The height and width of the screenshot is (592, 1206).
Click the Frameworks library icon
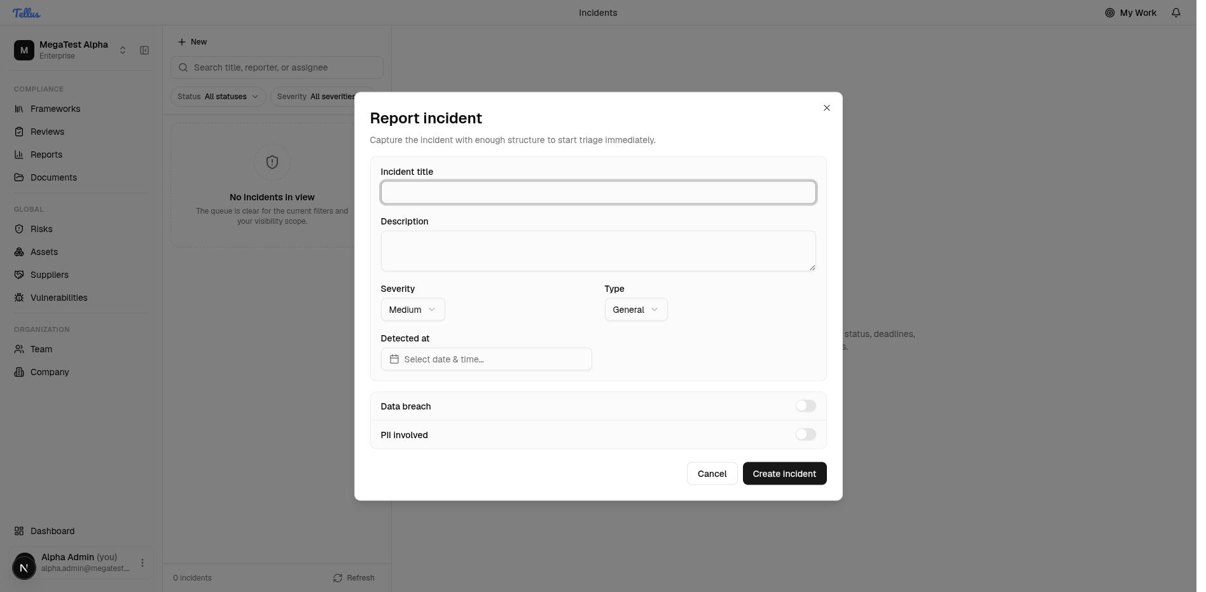[19, 109]
